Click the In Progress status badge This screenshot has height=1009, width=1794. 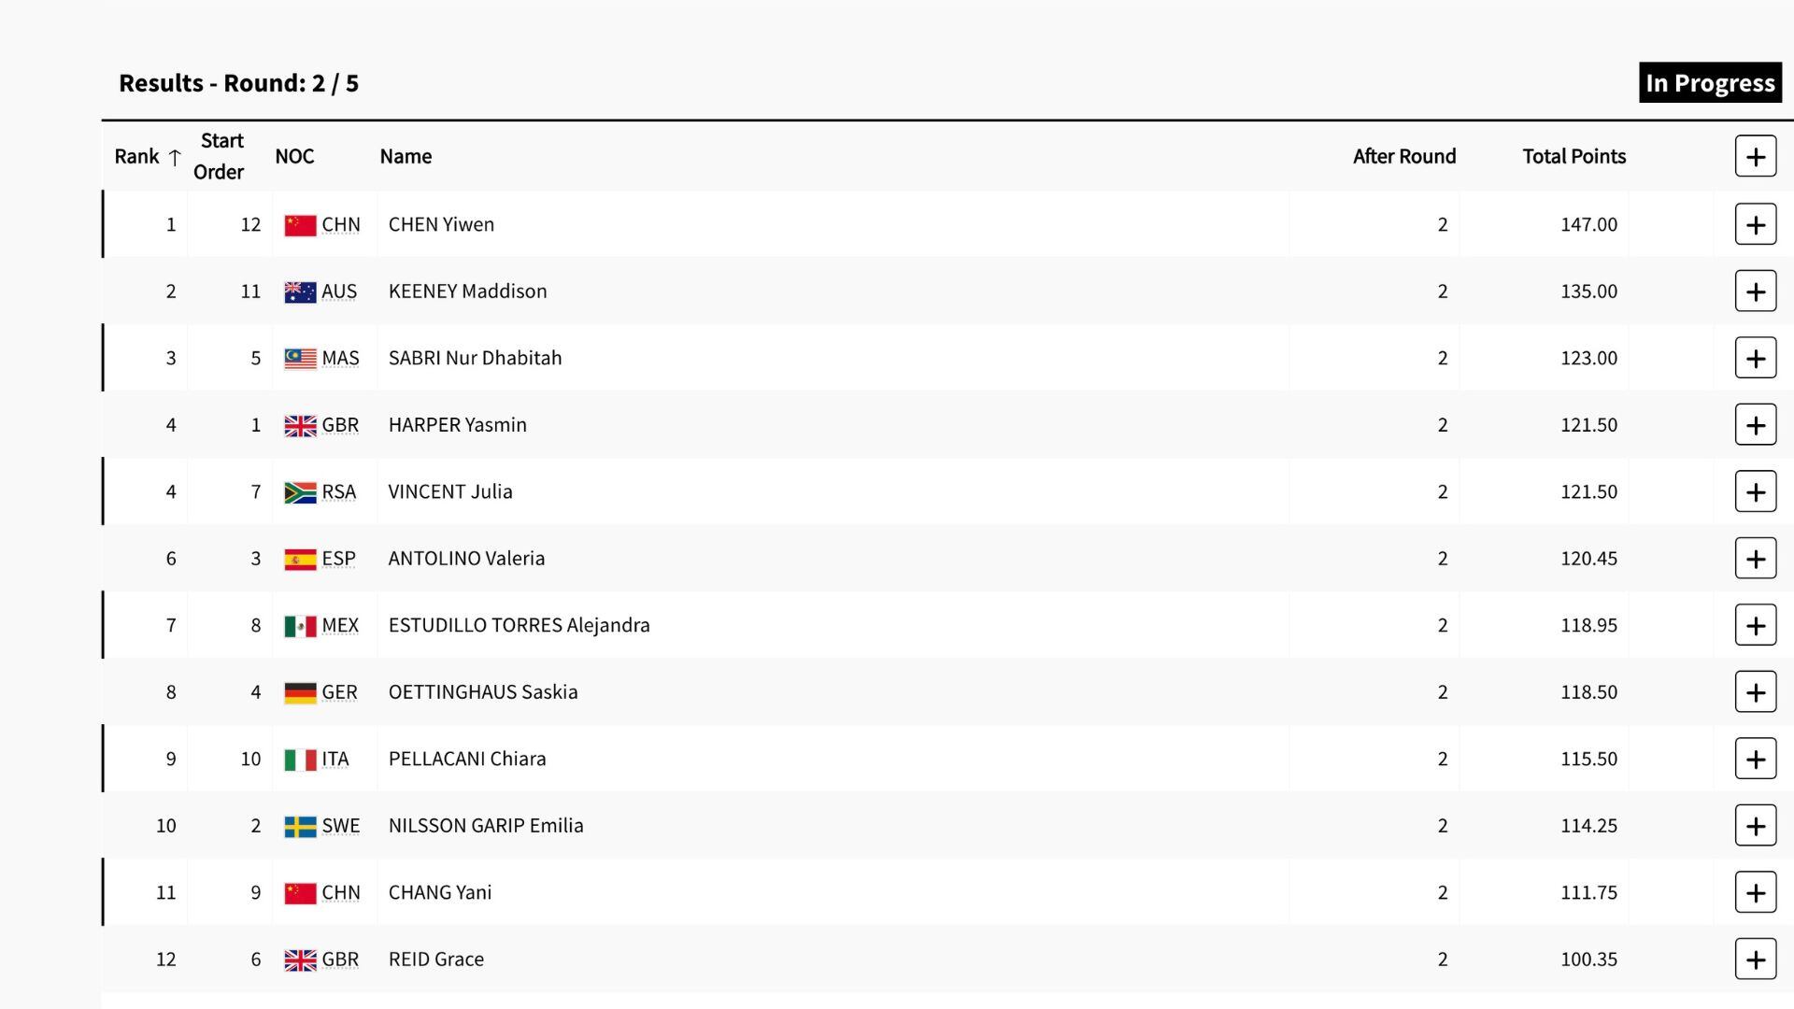1709,83
